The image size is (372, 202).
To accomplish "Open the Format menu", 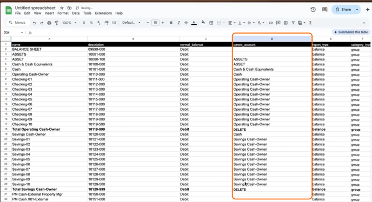I will [63, 14].
